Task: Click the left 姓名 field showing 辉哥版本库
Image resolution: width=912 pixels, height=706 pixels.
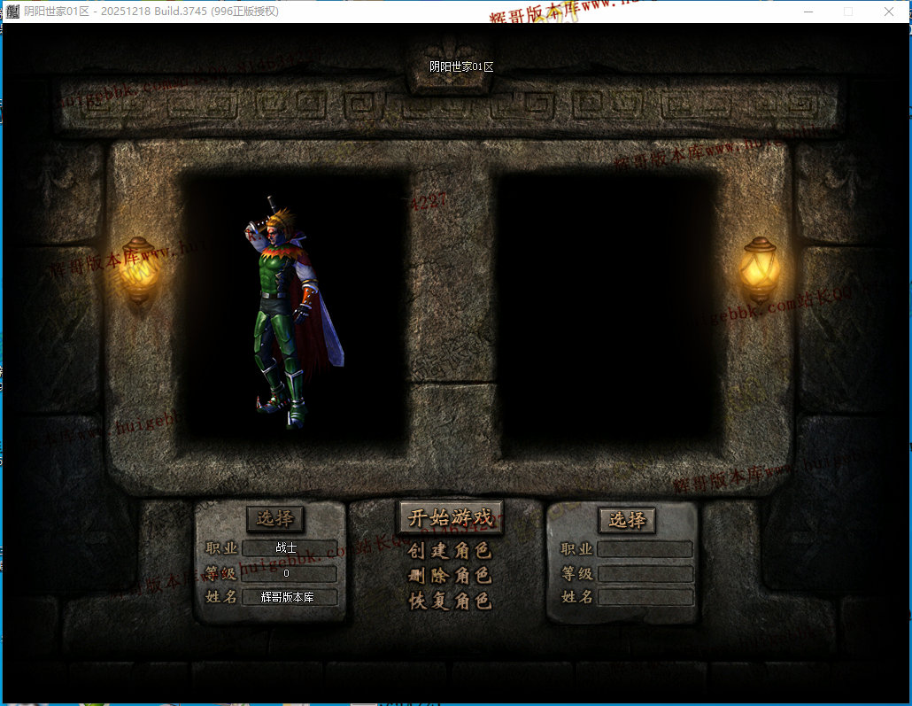Action: coord(289,597)
